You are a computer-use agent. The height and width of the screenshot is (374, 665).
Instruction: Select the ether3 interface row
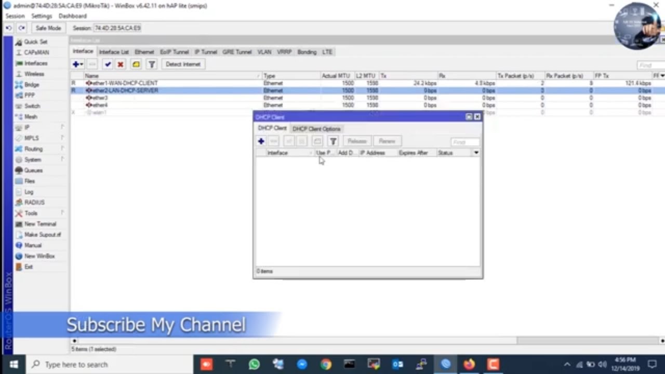(368, 98)
